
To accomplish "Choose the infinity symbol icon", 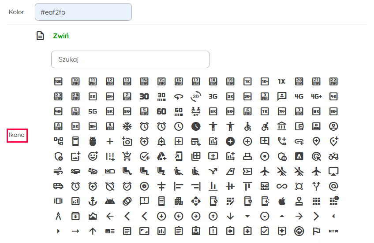I will click(x=282, y=186).
